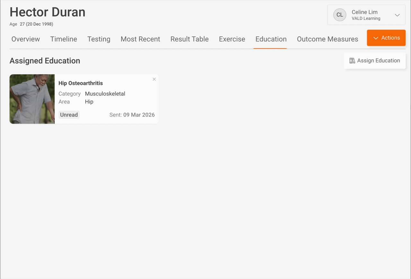The image size is (411, 279).
Task: Click the Celine Lim user name
Action: [364, 12]
